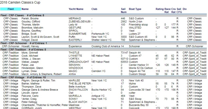Image resolution: width=208 pixels, height=109 pixels.
Task: Click Cruising Club of America club cell
Action: [106, 46]
